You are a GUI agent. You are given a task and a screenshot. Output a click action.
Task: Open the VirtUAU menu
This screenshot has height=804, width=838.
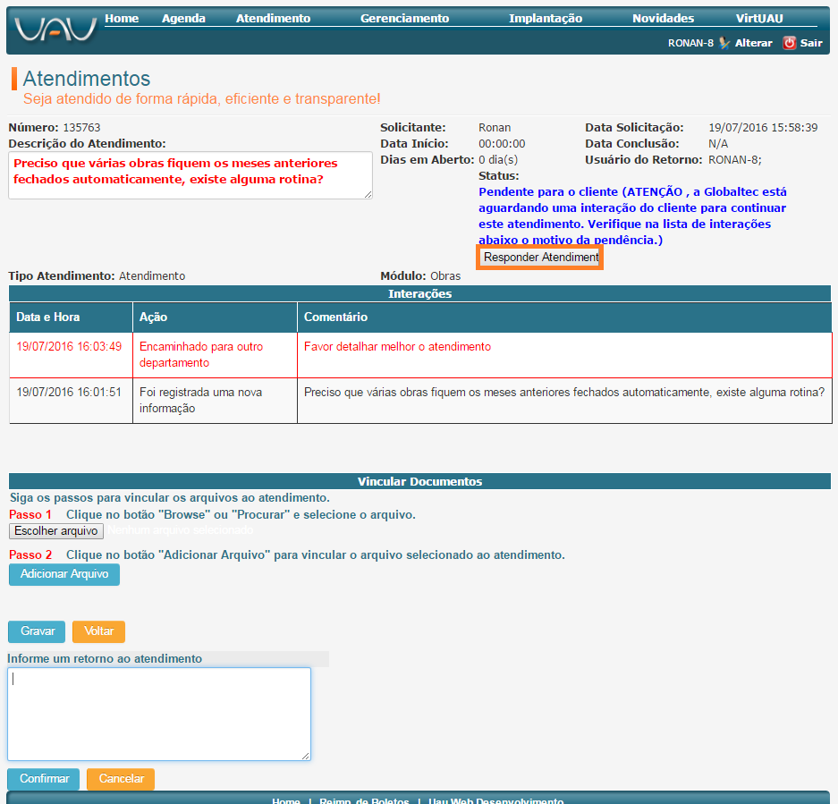pyautogui.click(x=759, y=18)
